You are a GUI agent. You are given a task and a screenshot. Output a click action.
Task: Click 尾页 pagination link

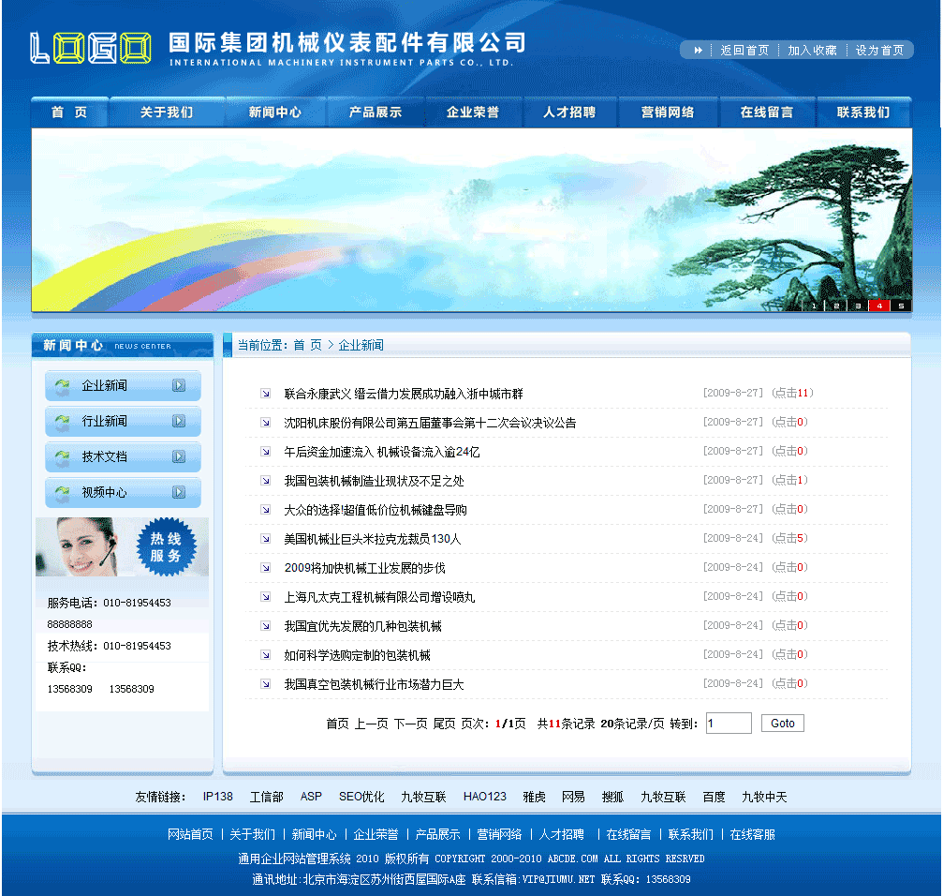[445, 724]
